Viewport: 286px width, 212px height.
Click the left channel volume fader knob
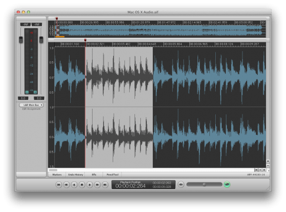pyautogui.click(x=21, y=39)
